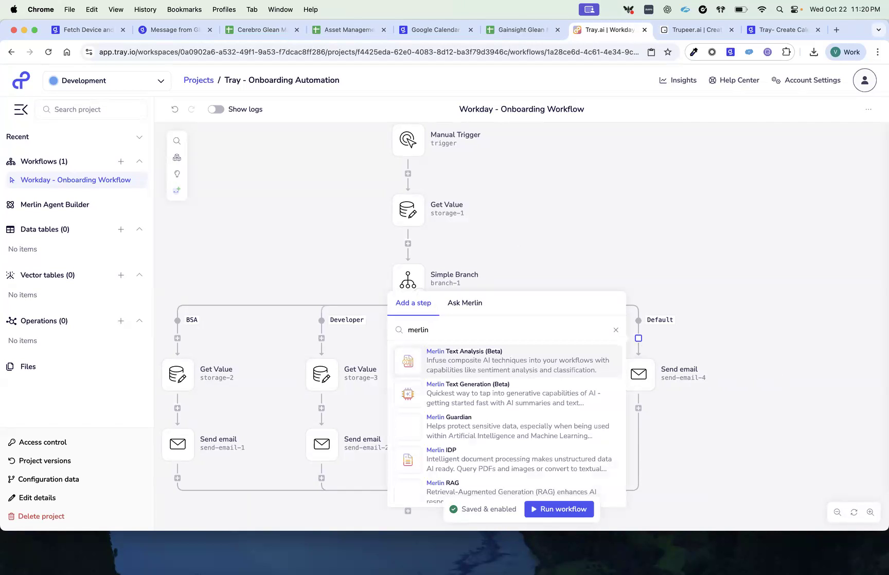Viewport: 889px width, 575px height.
Task: Click the Run workflow button
Action: click(559, 509)
